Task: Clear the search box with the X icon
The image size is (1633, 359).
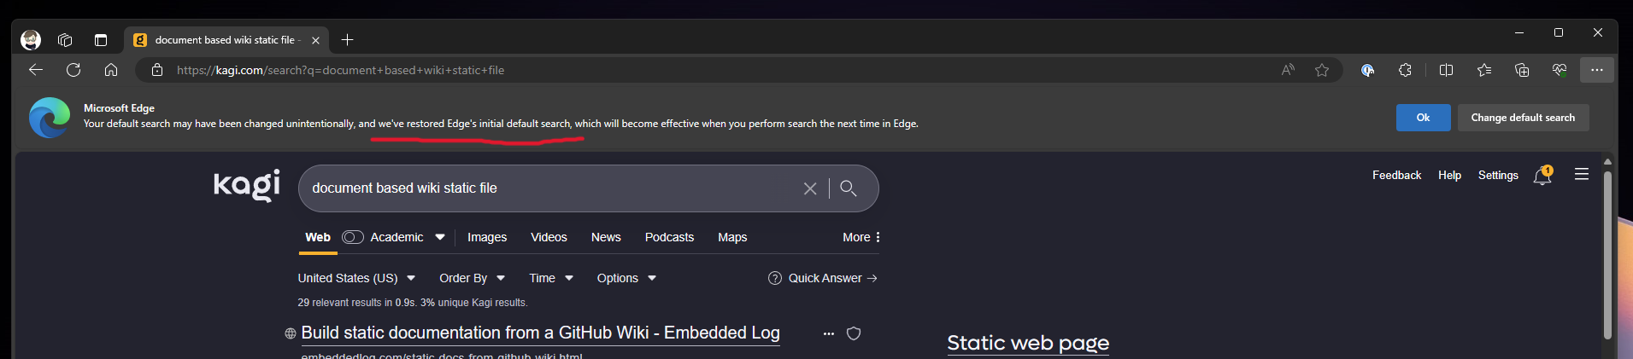Action: 810,188
